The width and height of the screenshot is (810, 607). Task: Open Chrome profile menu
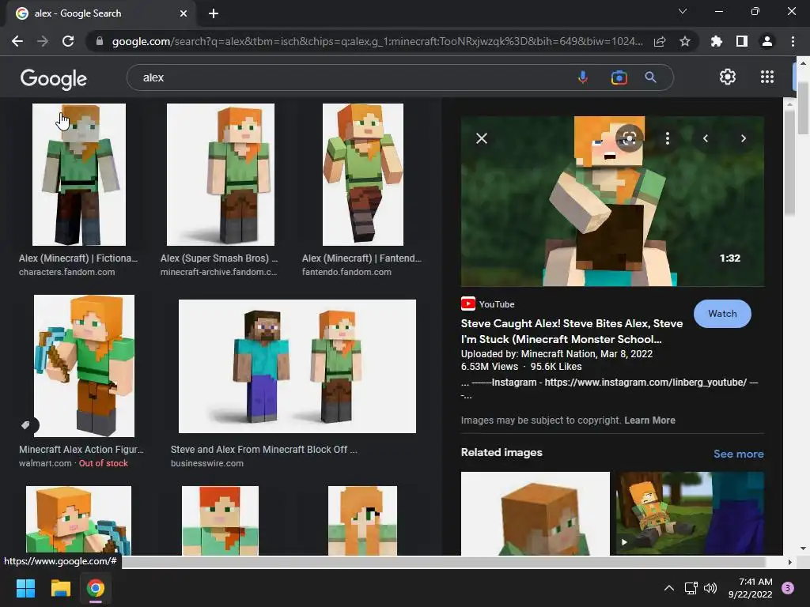tap(767, 41)
